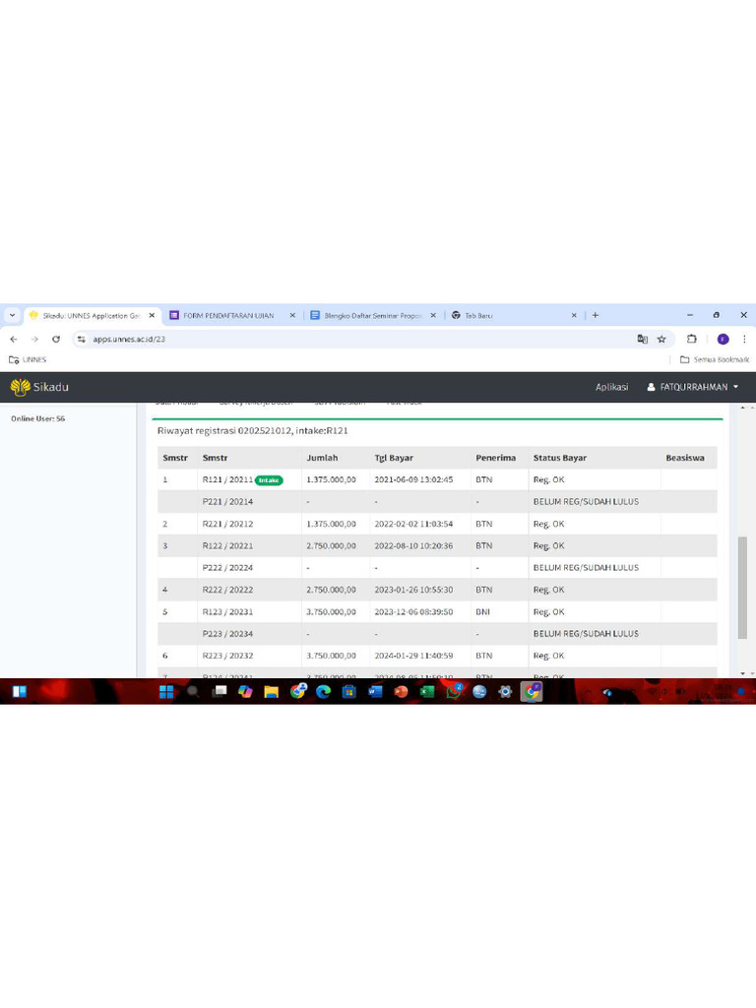Open the Aplikasi menu

point(611,387)
